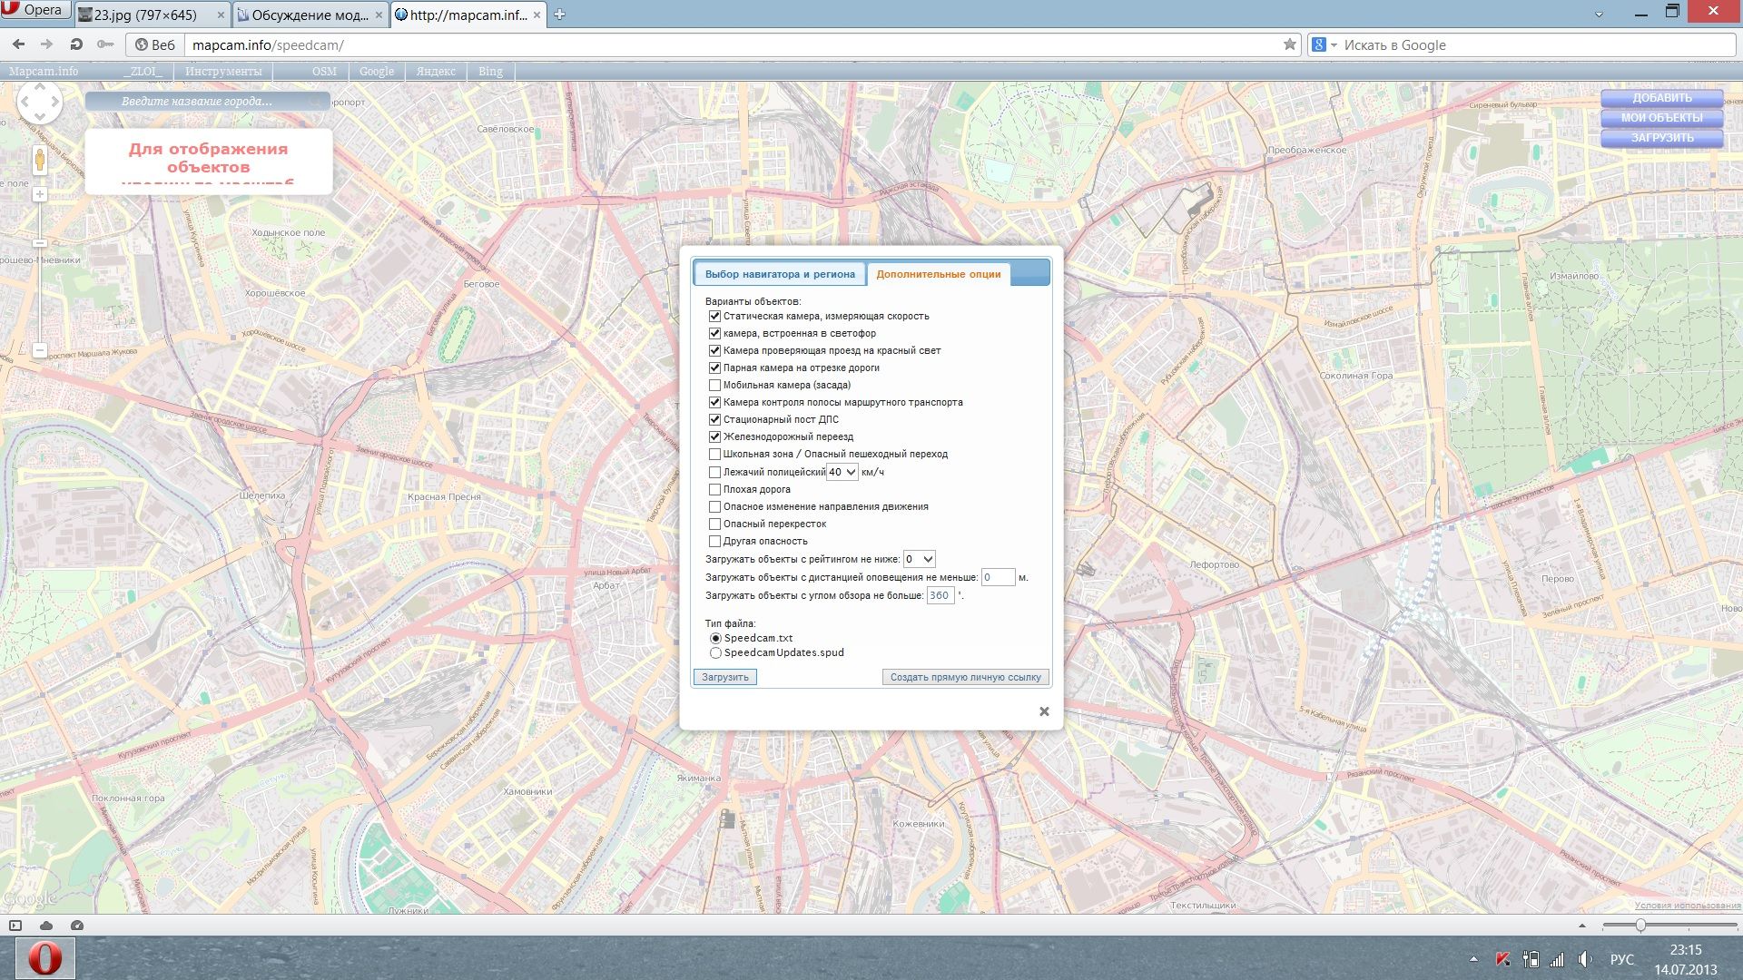
Task: Expand the rating threshold dropdown
Action: click(919, 559)
